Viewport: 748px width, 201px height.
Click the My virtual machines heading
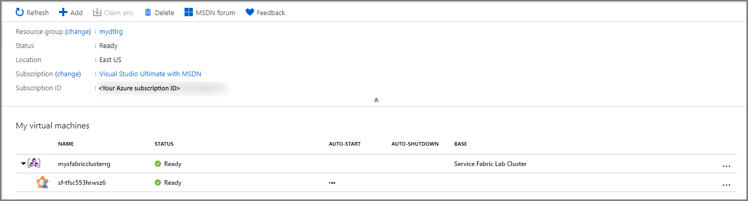(x=52, y=125)
